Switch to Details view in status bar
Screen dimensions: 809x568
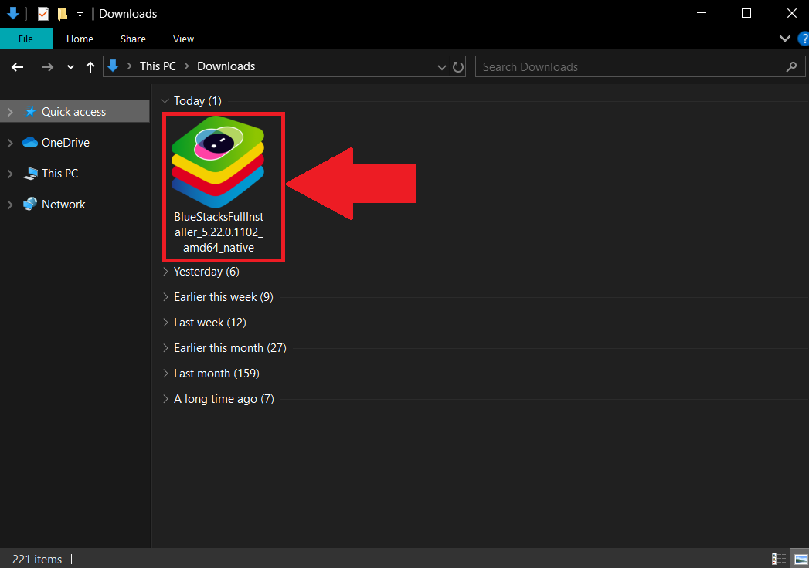[x=777, y=559]
